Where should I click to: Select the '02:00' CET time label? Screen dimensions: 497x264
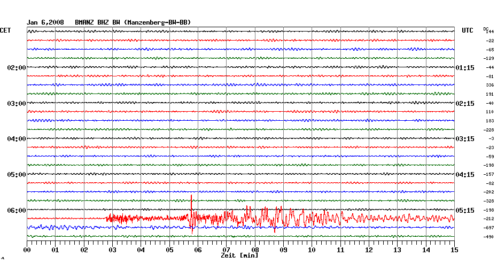(17, 68)
